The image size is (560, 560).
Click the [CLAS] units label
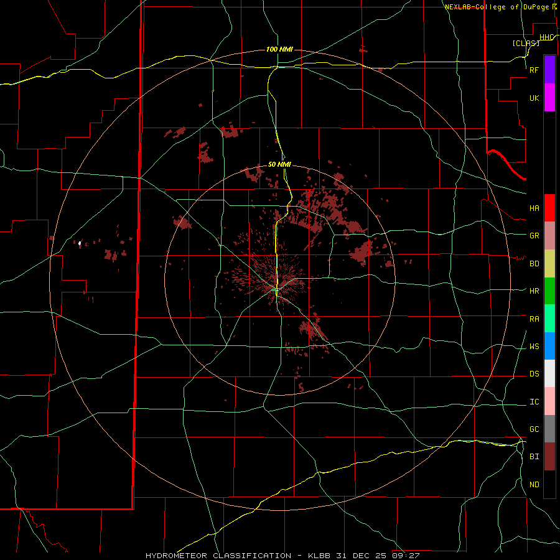coord(526,43)
